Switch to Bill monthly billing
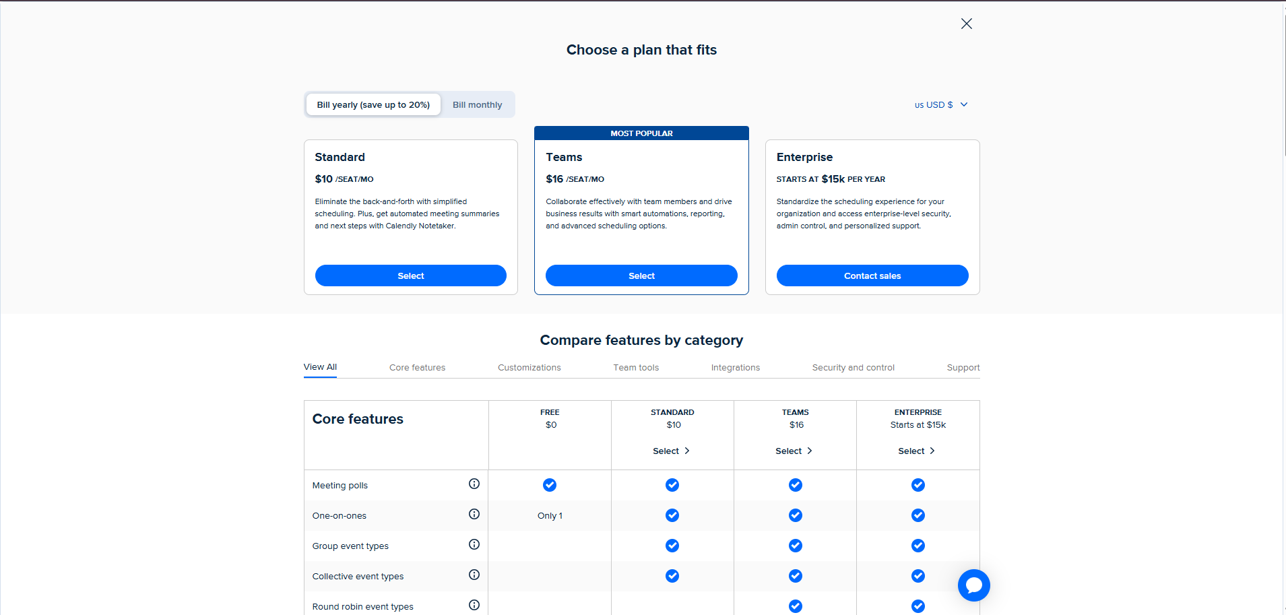Screen dimensions: 1286x615 click(477, 104)
